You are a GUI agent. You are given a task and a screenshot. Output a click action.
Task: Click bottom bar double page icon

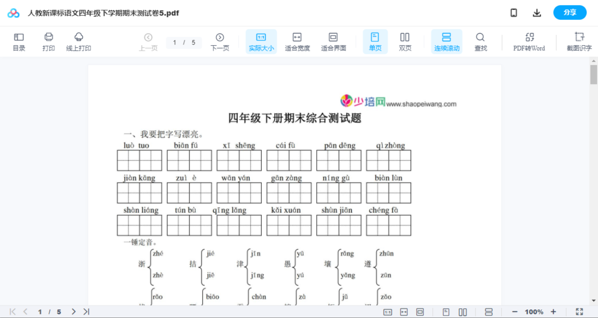pos(463,312)
